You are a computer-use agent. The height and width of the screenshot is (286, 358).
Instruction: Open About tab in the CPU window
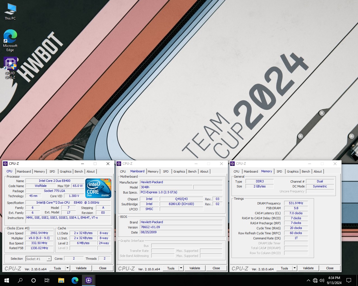[91, 171]
